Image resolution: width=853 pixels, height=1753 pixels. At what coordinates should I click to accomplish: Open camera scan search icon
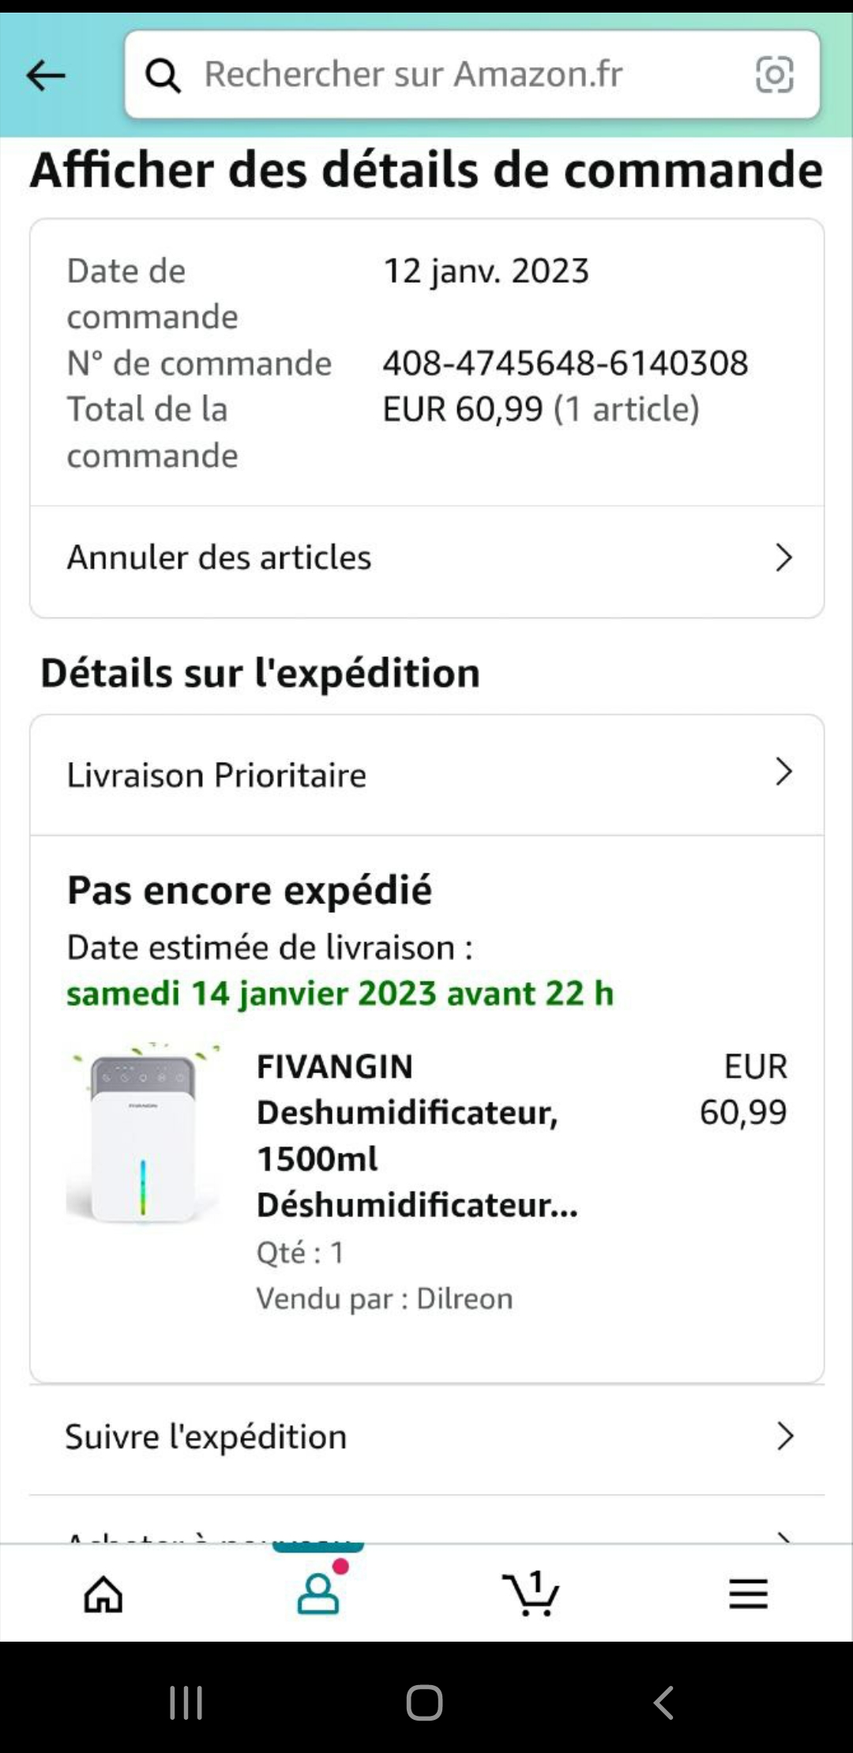(774, 75)
